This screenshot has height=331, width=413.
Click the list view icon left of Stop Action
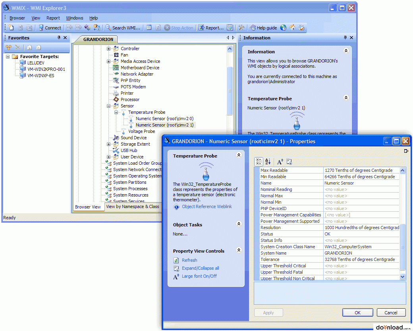(149, 27)
